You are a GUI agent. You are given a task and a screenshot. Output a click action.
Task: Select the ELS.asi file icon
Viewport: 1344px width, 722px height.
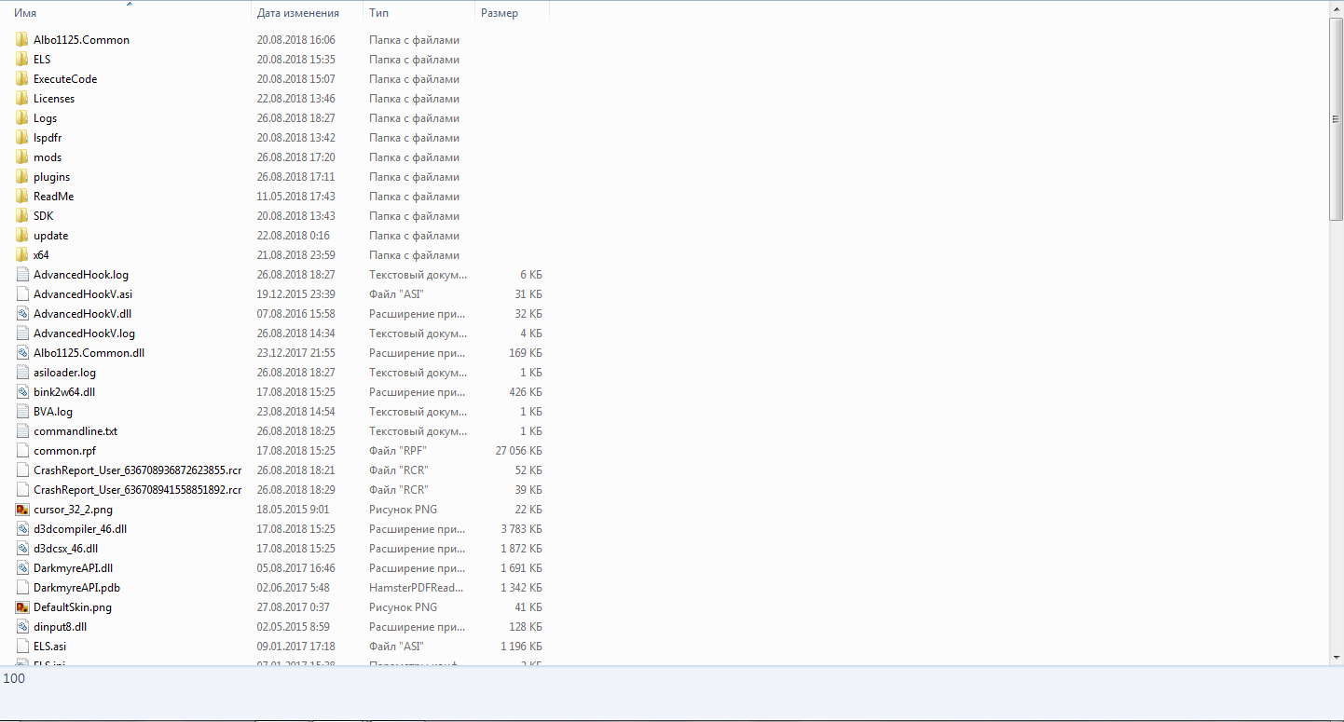point(23,647)
